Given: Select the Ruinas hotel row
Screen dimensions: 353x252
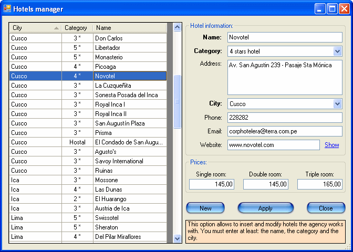Looking at the screenshot, I should point(88,171).
